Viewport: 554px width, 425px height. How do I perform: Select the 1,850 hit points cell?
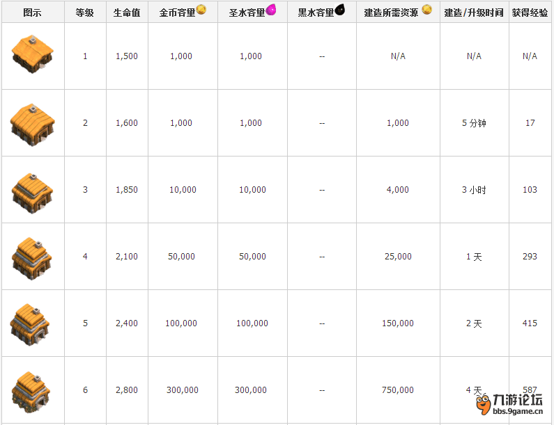(127, 190)
